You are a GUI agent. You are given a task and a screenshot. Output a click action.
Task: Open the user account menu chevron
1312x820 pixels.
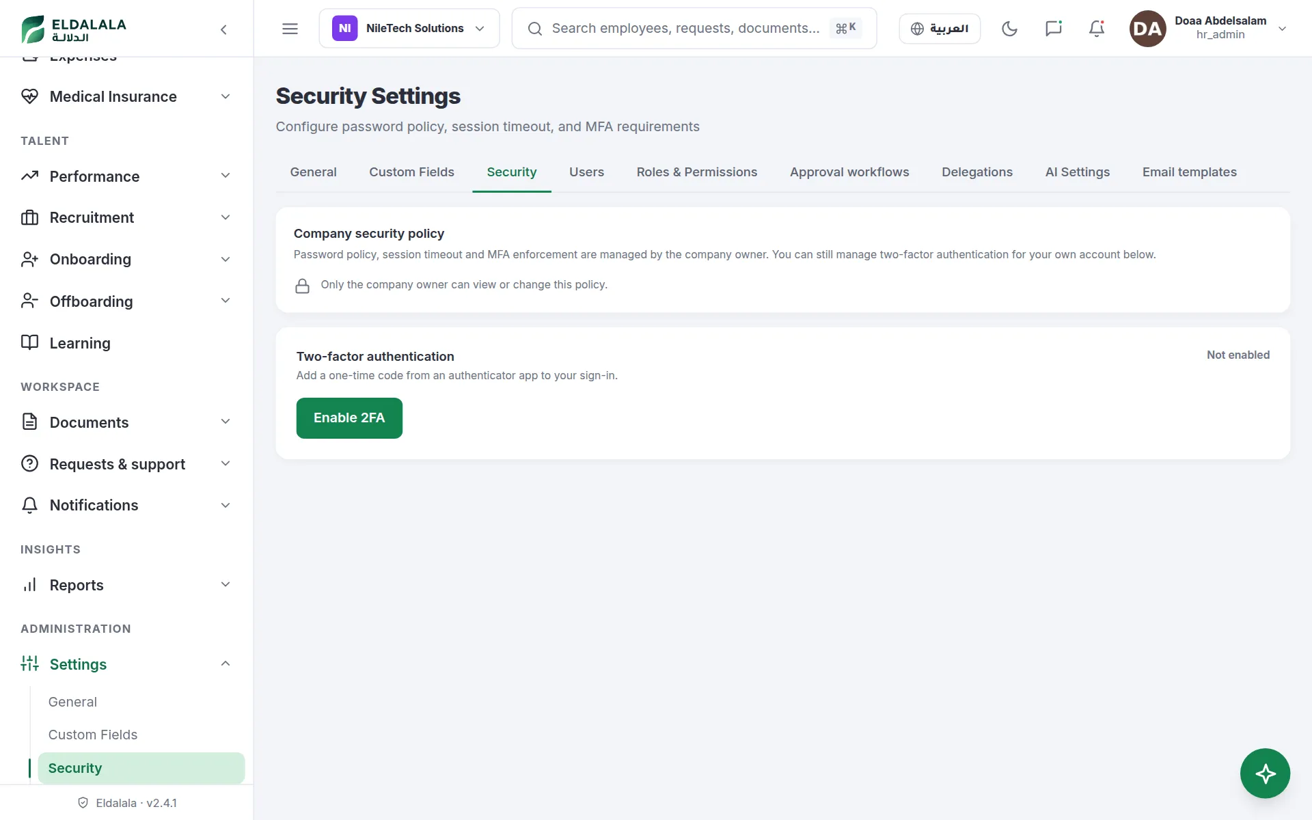coord(1282,29)
